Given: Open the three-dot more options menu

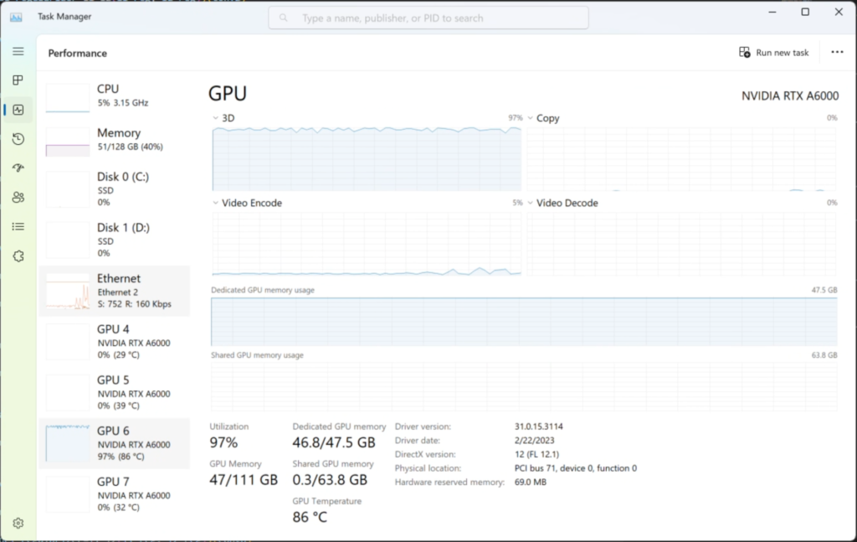Looking at the screenshot, I should [837, 53].
